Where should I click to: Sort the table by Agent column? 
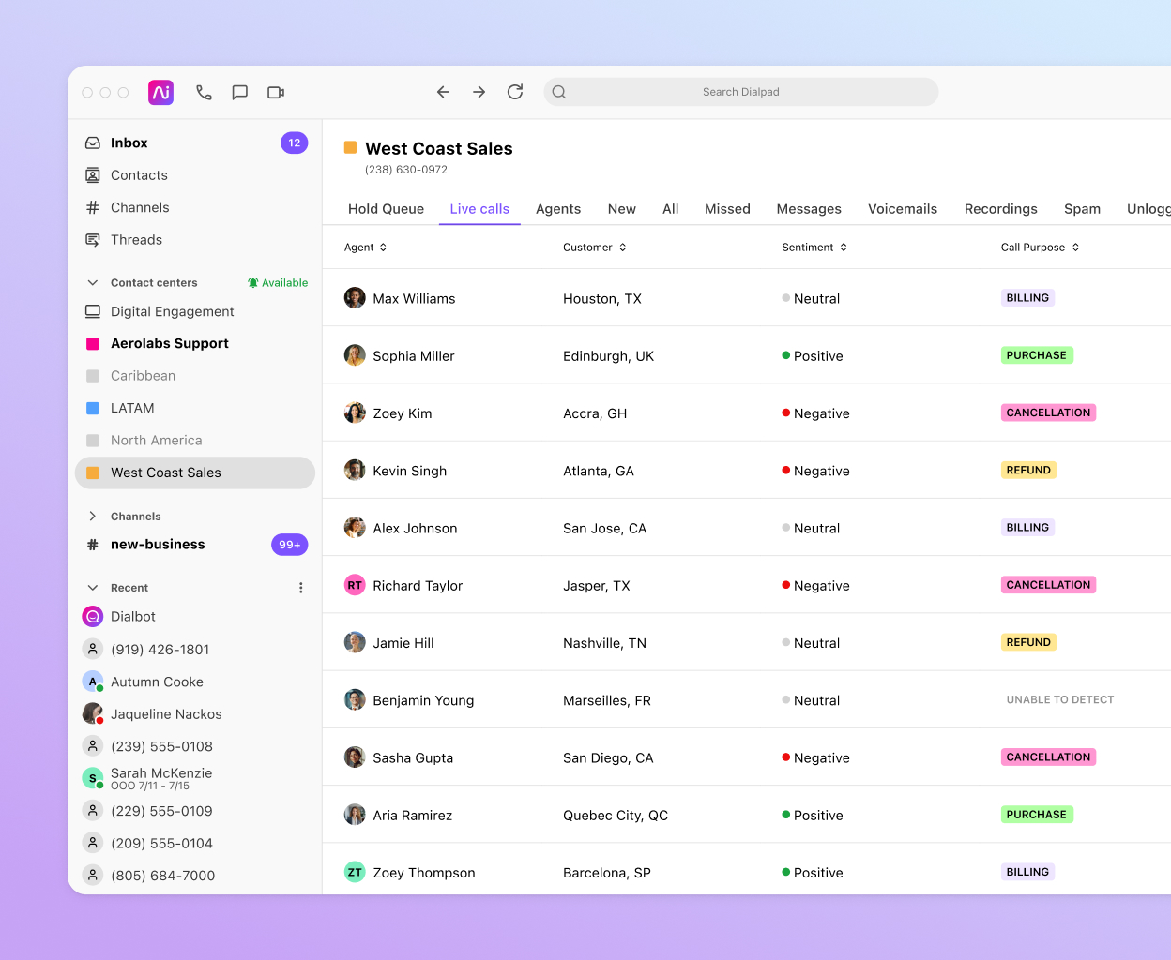point(365,247)
